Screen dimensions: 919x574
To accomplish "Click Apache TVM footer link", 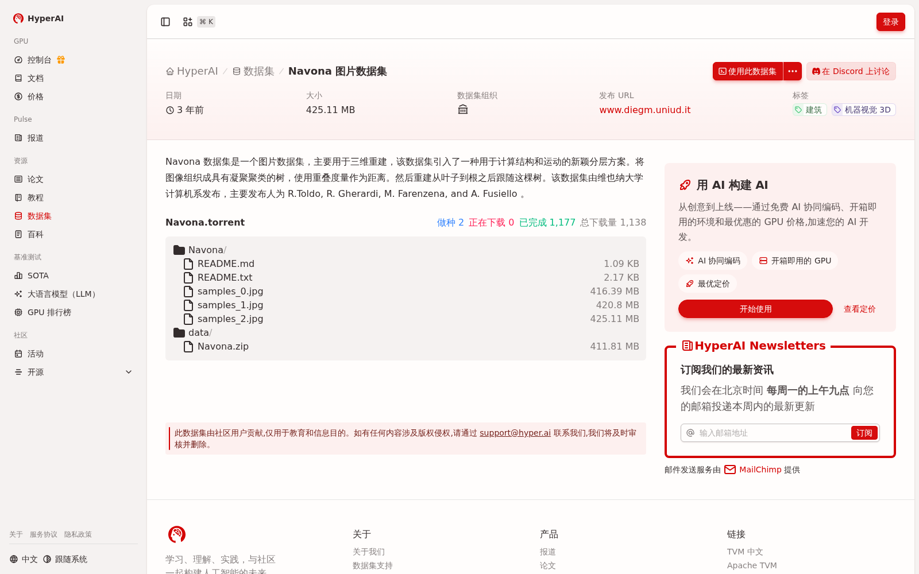I will click(x=752, y=565).
